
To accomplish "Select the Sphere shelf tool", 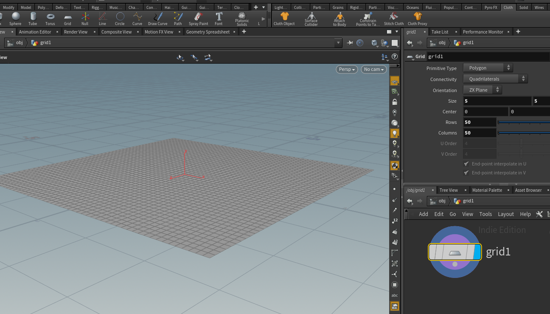I will coord(15,18).
